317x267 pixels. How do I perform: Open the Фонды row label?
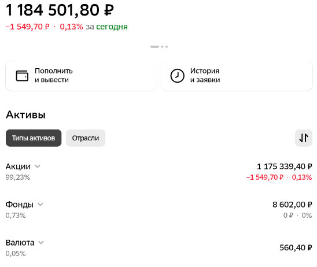(x=20, y=205)
